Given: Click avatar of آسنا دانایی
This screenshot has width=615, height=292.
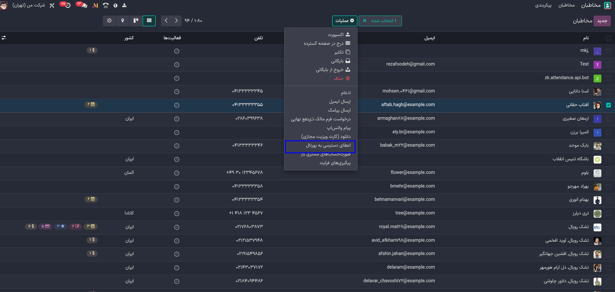Looking at the screenshot, I should [597, 92].
